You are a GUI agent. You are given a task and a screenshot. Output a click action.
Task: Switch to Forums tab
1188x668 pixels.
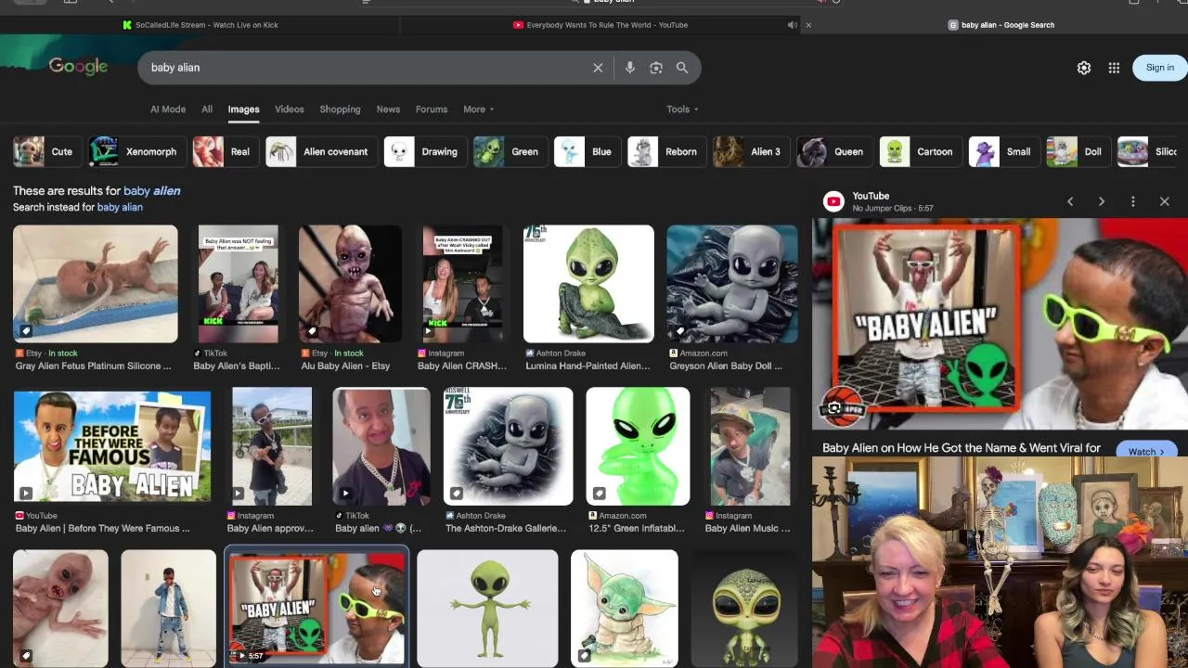pos(432,109)
